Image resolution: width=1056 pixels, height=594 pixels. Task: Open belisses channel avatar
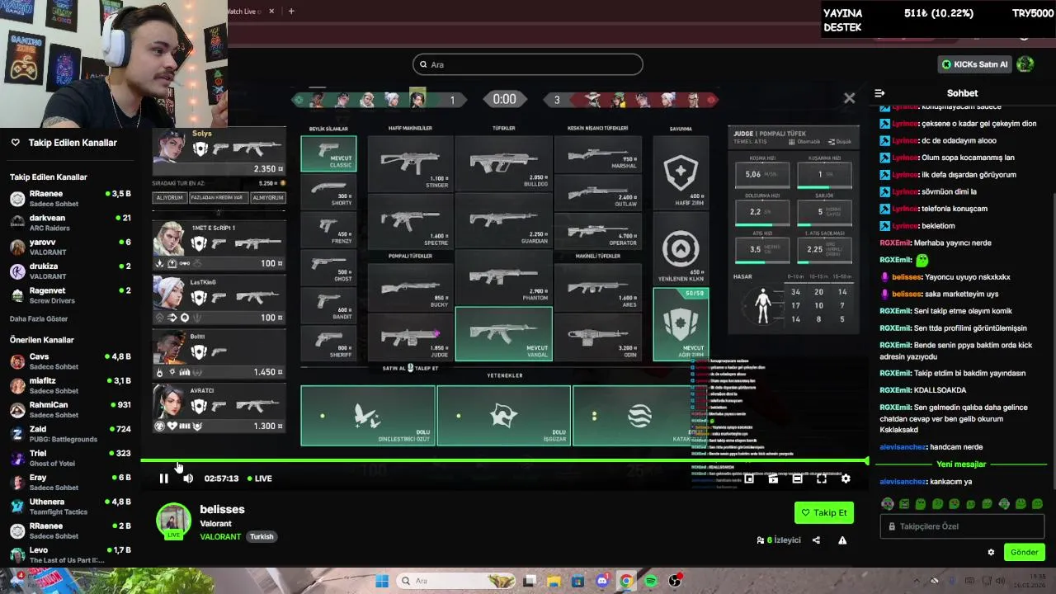click(x=173, y=521)
